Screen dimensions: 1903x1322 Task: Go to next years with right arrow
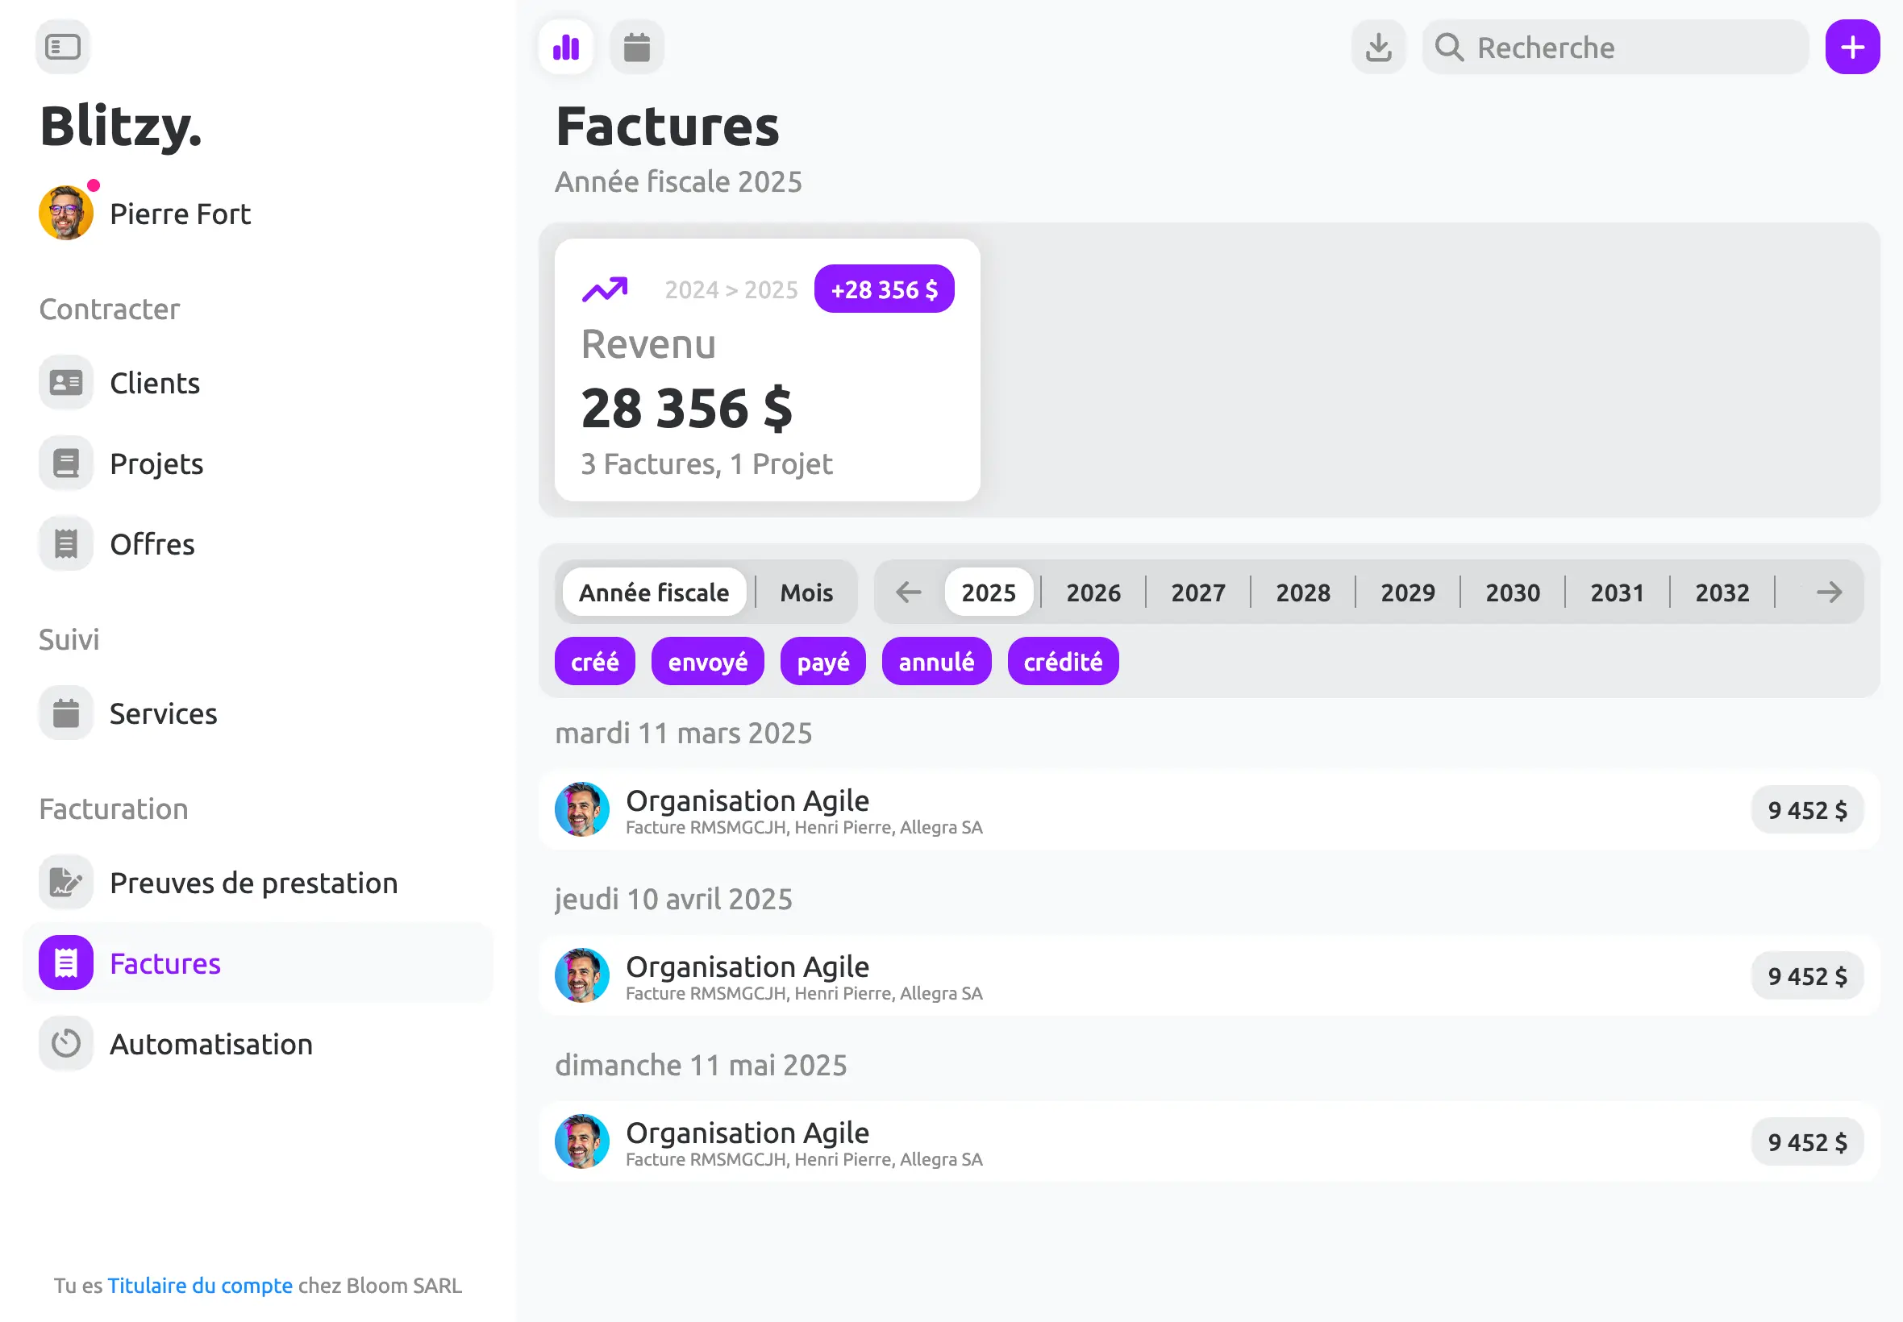tap(1829, 592)
